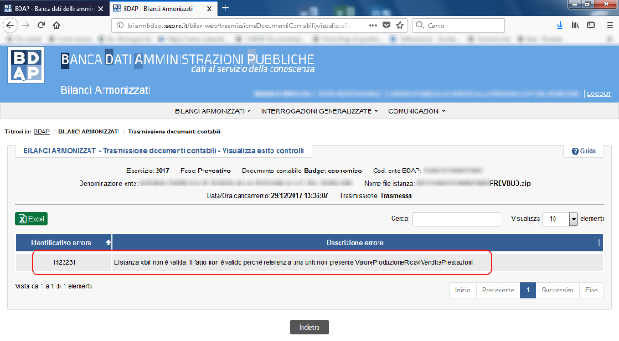Reload the page with refresh icon
The image size is (619, 341).
pos(41,26)
